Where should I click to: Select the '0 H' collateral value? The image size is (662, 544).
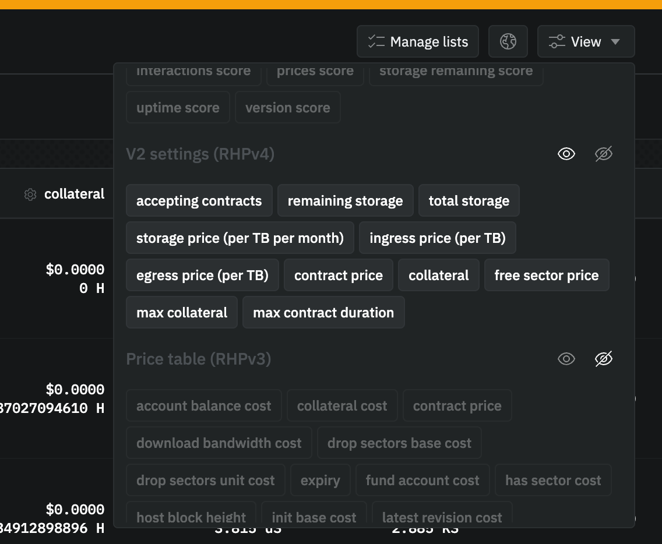tap(91, 288)
